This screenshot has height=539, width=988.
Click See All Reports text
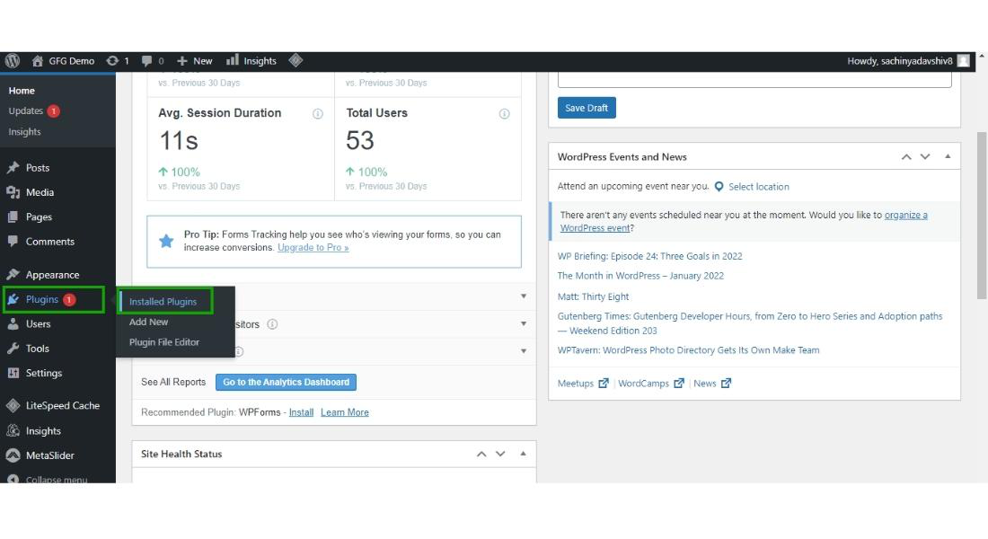click(x=173, y=382)
